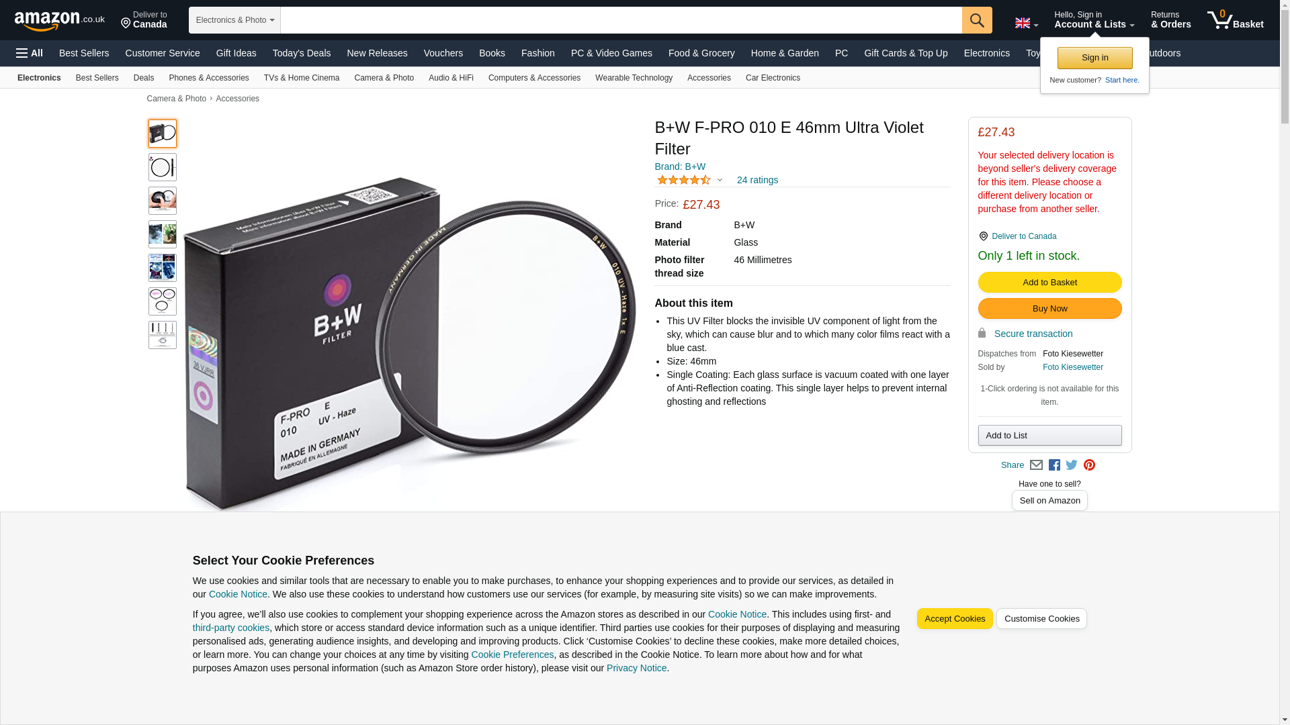1290x725 pixels.
Task: Go to Amazon.co.uk home logo
Action: tap(60, 20)
